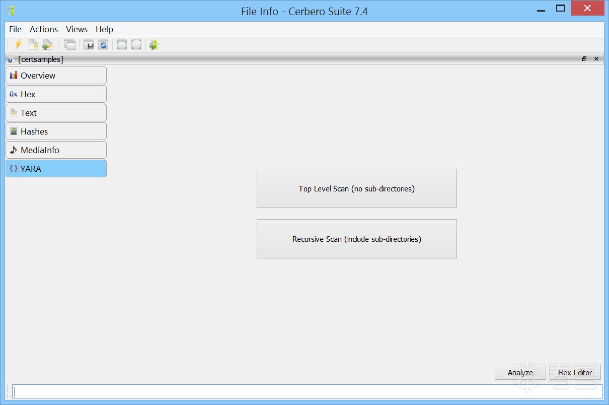Image resolution: width=609 pixels, height=405 pixels.
Task: Click the window with floppy disk icon
Action: (x=89, y=44)
